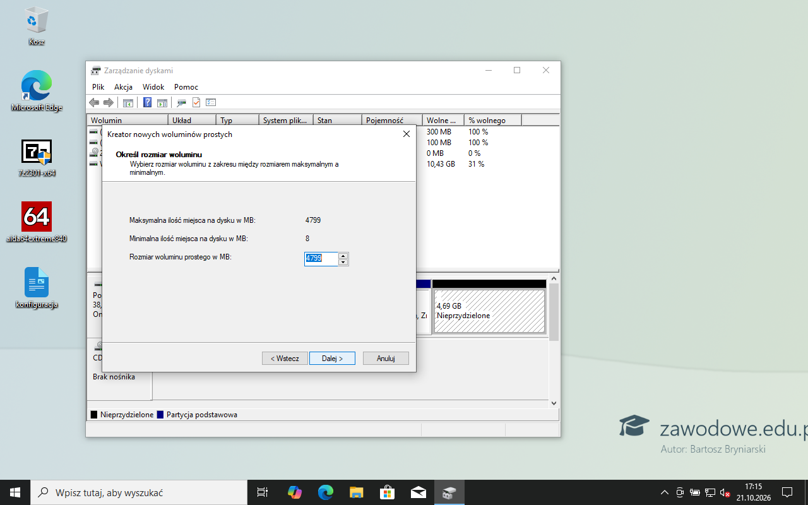
Task: Open the Pomoc menu
Action: point(186,87)
